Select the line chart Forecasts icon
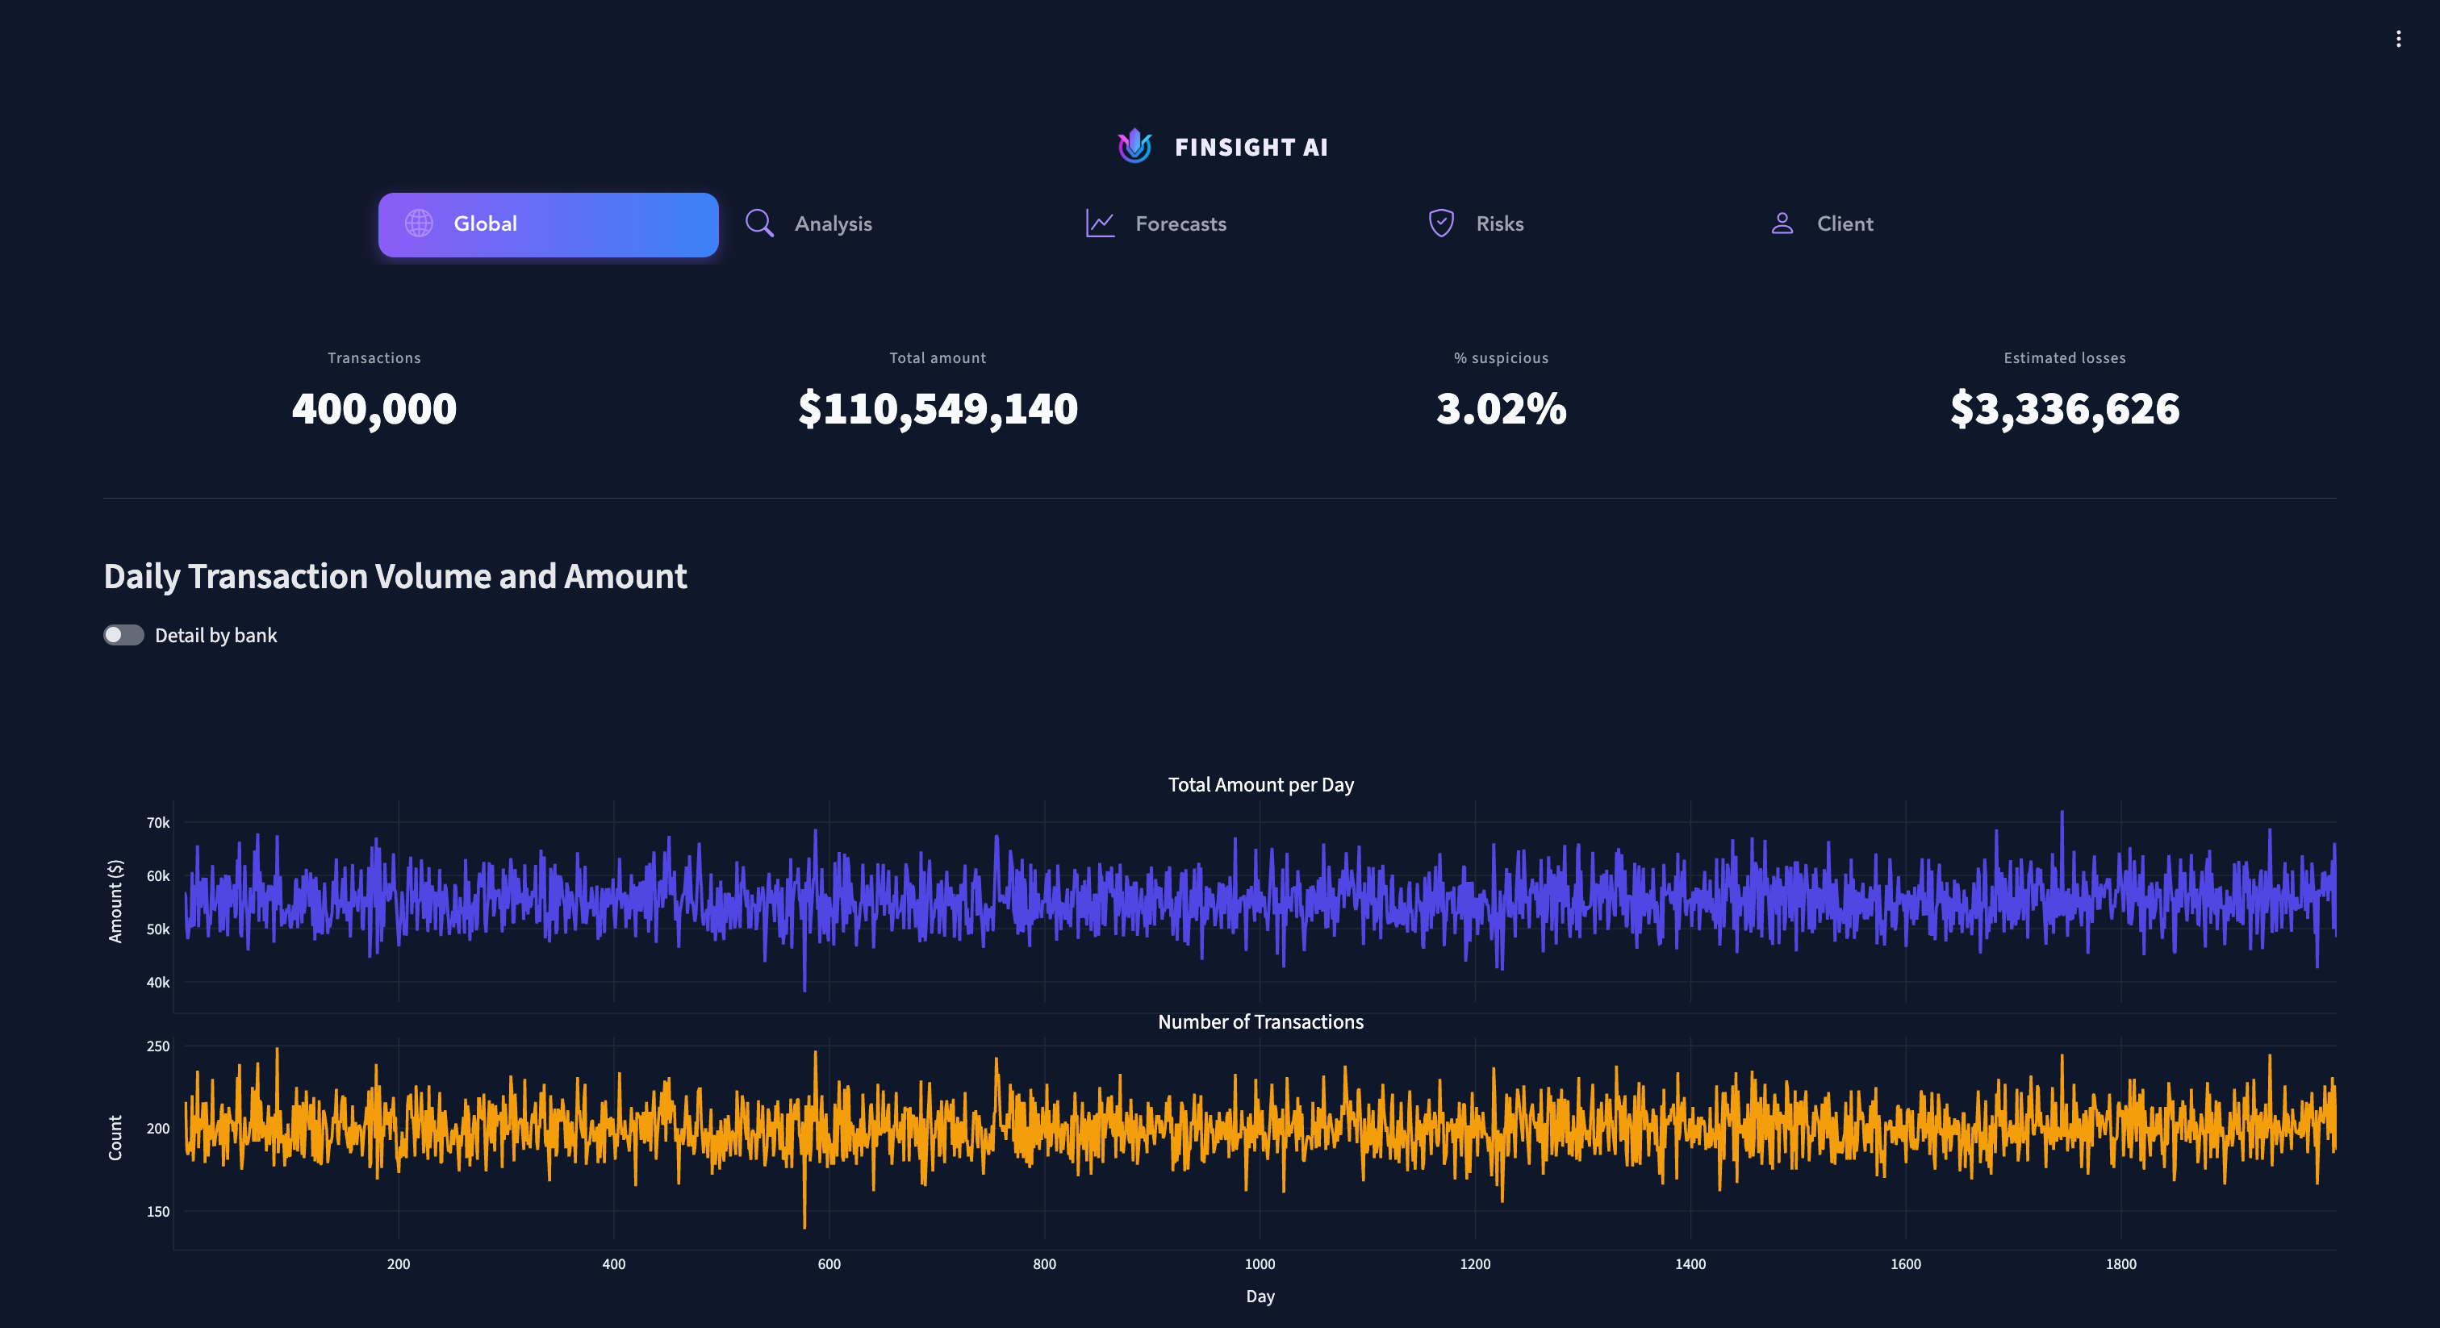This screenshot has height=1328, width=2440. coord(1099,223)
